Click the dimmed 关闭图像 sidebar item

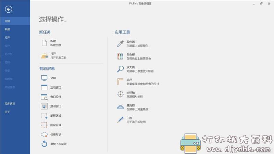click(15, 87)
